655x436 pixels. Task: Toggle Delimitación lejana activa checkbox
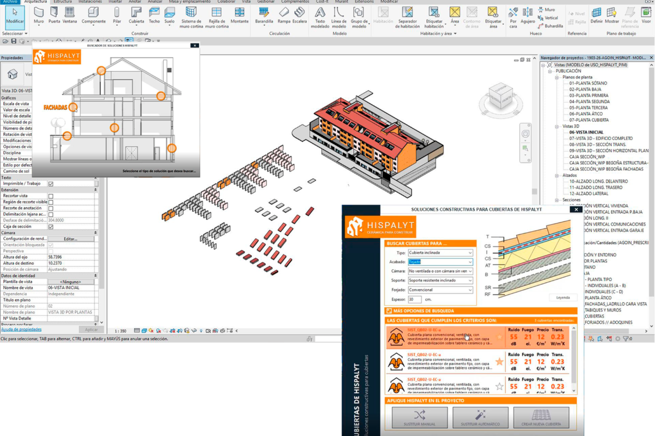[51, 214]
